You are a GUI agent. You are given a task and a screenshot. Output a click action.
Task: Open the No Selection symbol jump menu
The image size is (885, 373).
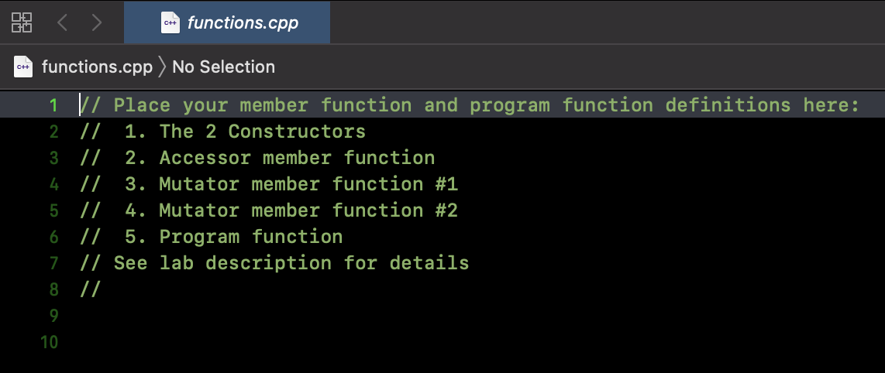pyautogui.click(x=223, y=67)
